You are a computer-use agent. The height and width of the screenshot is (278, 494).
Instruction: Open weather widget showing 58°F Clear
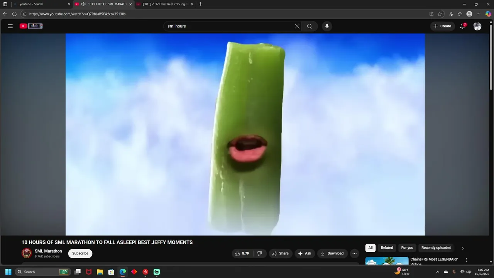point(402,271)
